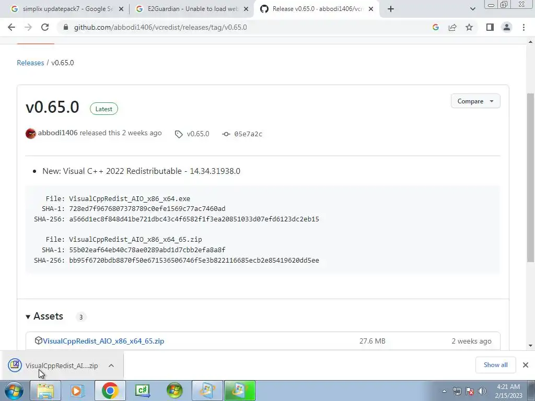Screen dimensions: 535x401
Task: Close the downloads bar
Action: point(526,365)
